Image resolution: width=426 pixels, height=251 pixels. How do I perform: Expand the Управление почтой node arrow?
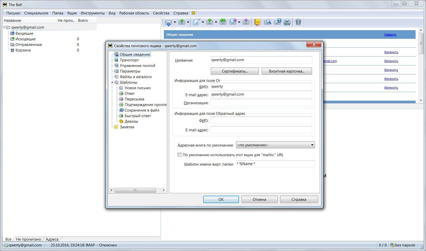point(112,66)
